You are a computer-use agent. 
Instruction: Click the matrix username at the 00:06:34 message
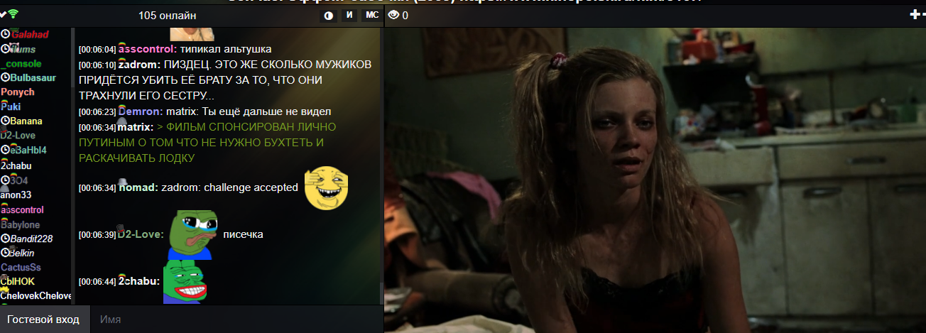tap(136, 127)
